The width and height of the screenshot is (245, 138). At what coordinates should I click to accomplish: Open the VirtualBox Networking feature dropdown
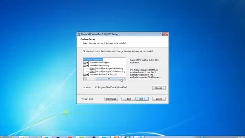86,66
